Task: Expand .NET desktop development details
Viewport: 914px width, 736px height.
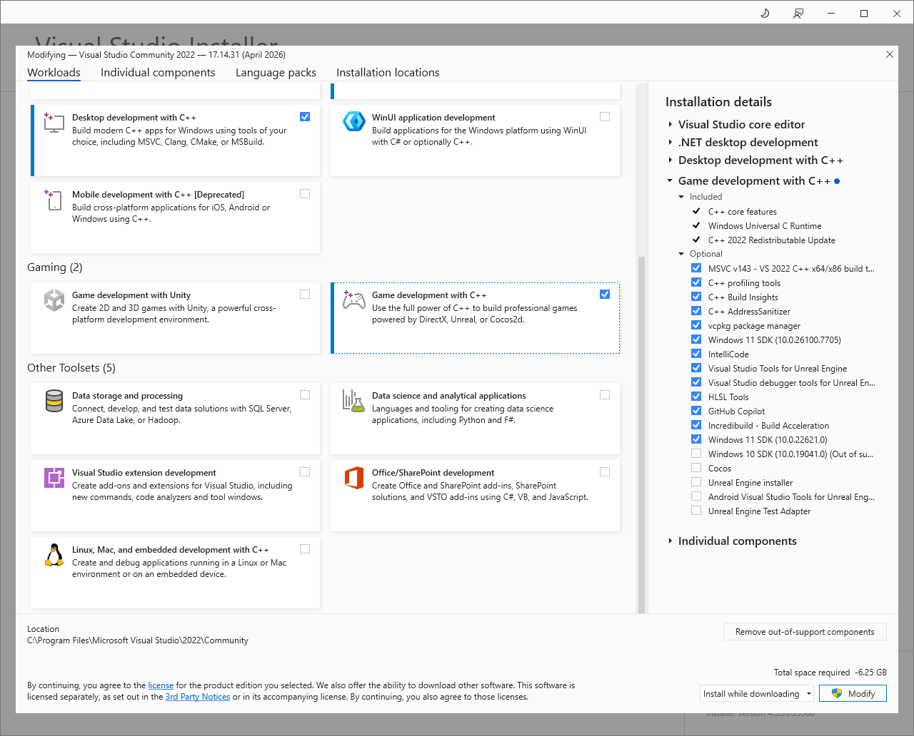Action: [670, 143]
